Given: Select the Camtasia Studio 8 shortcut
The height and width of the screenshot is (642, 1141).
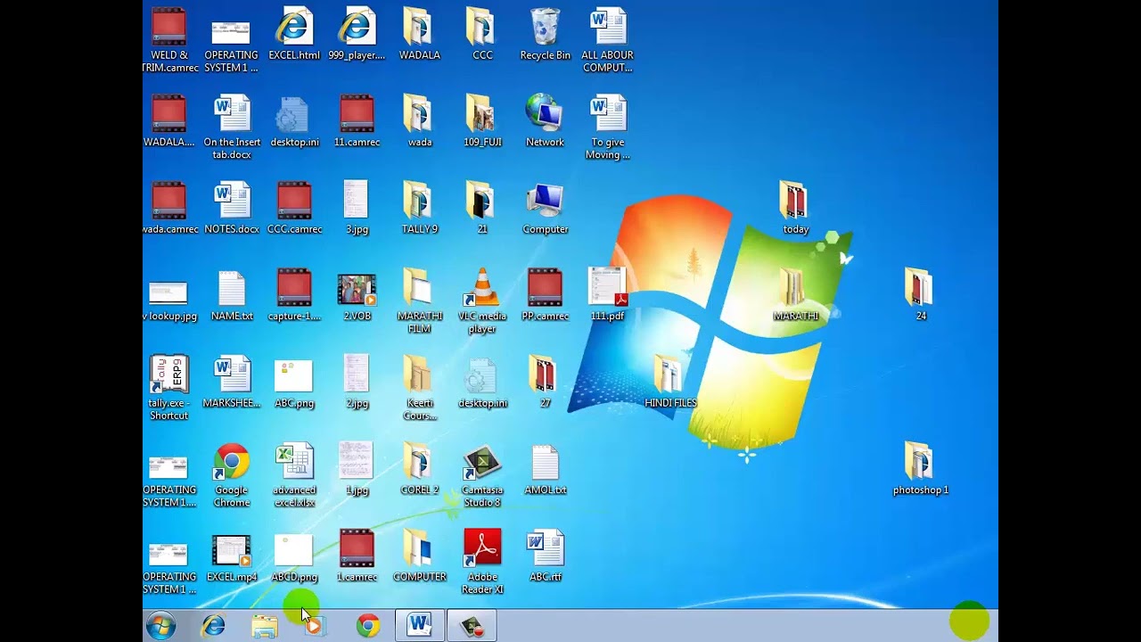Looking at the screenshot, I should [482, 475].
